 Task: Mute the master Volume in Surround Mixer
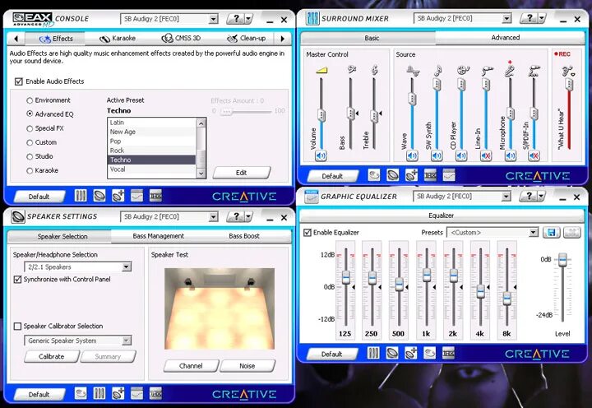(321, 155)
